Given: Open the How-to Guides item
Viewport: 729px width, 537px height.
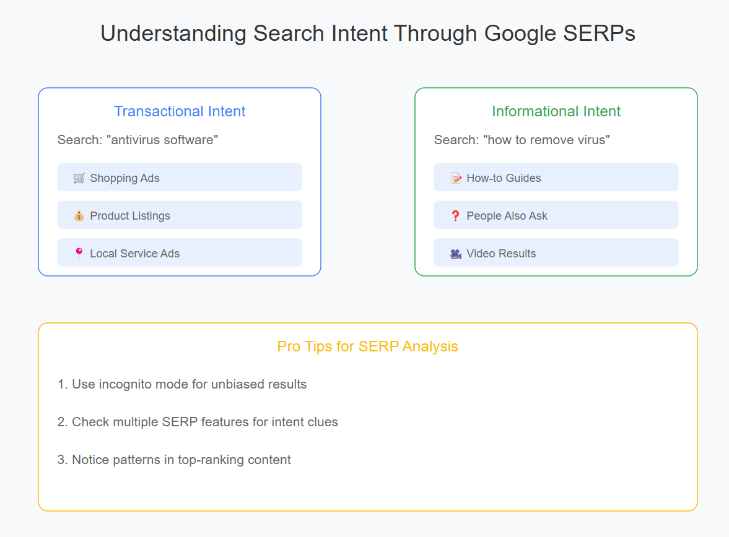Looking at the screenshot, I should pos(556,178).
